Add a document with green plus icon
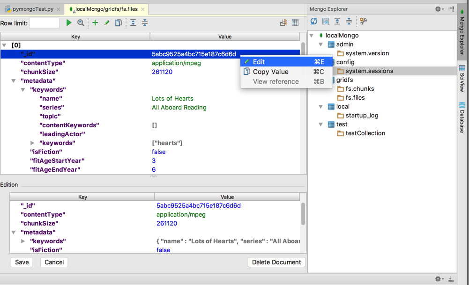 [95, 22]
